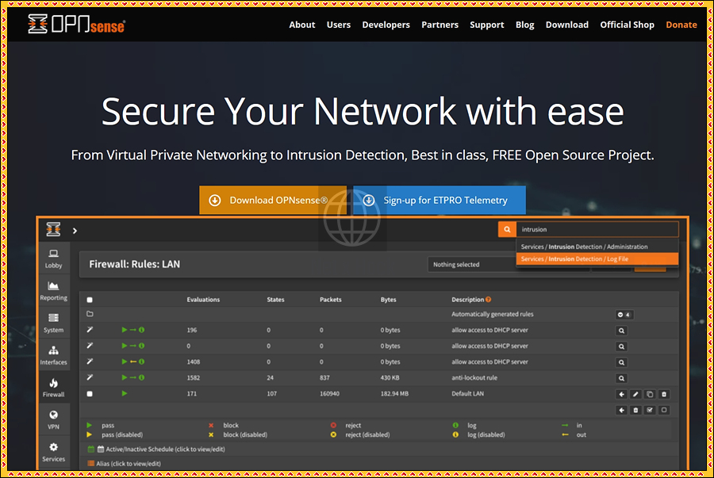
Task: Click the Evaluations column header
Action: click(x=203, y=300)
